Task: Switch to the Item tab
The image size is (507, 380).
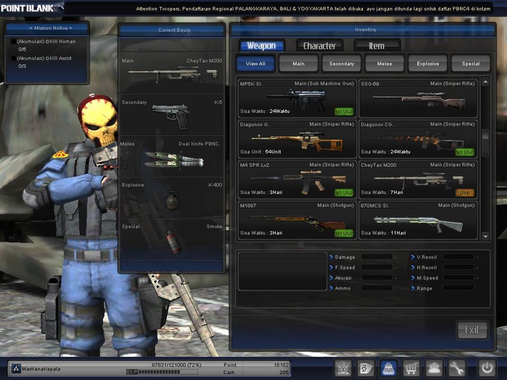Action: point(377,46)
